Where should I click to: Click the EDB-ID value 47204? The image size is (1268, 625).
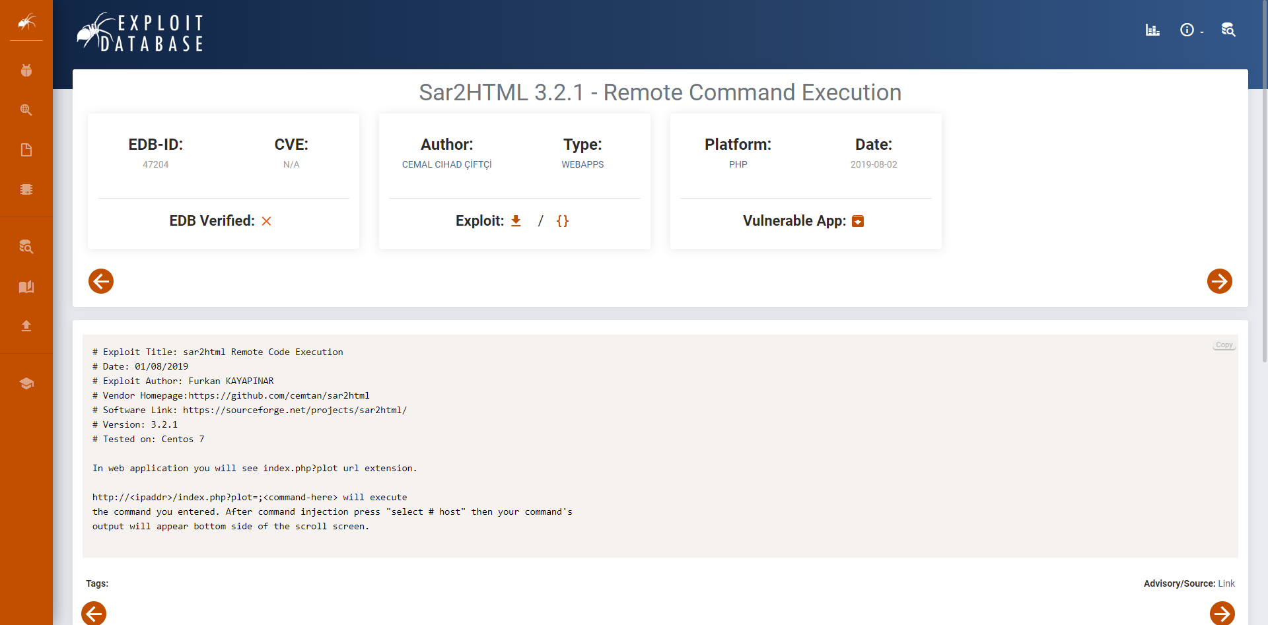pos(156,164)
